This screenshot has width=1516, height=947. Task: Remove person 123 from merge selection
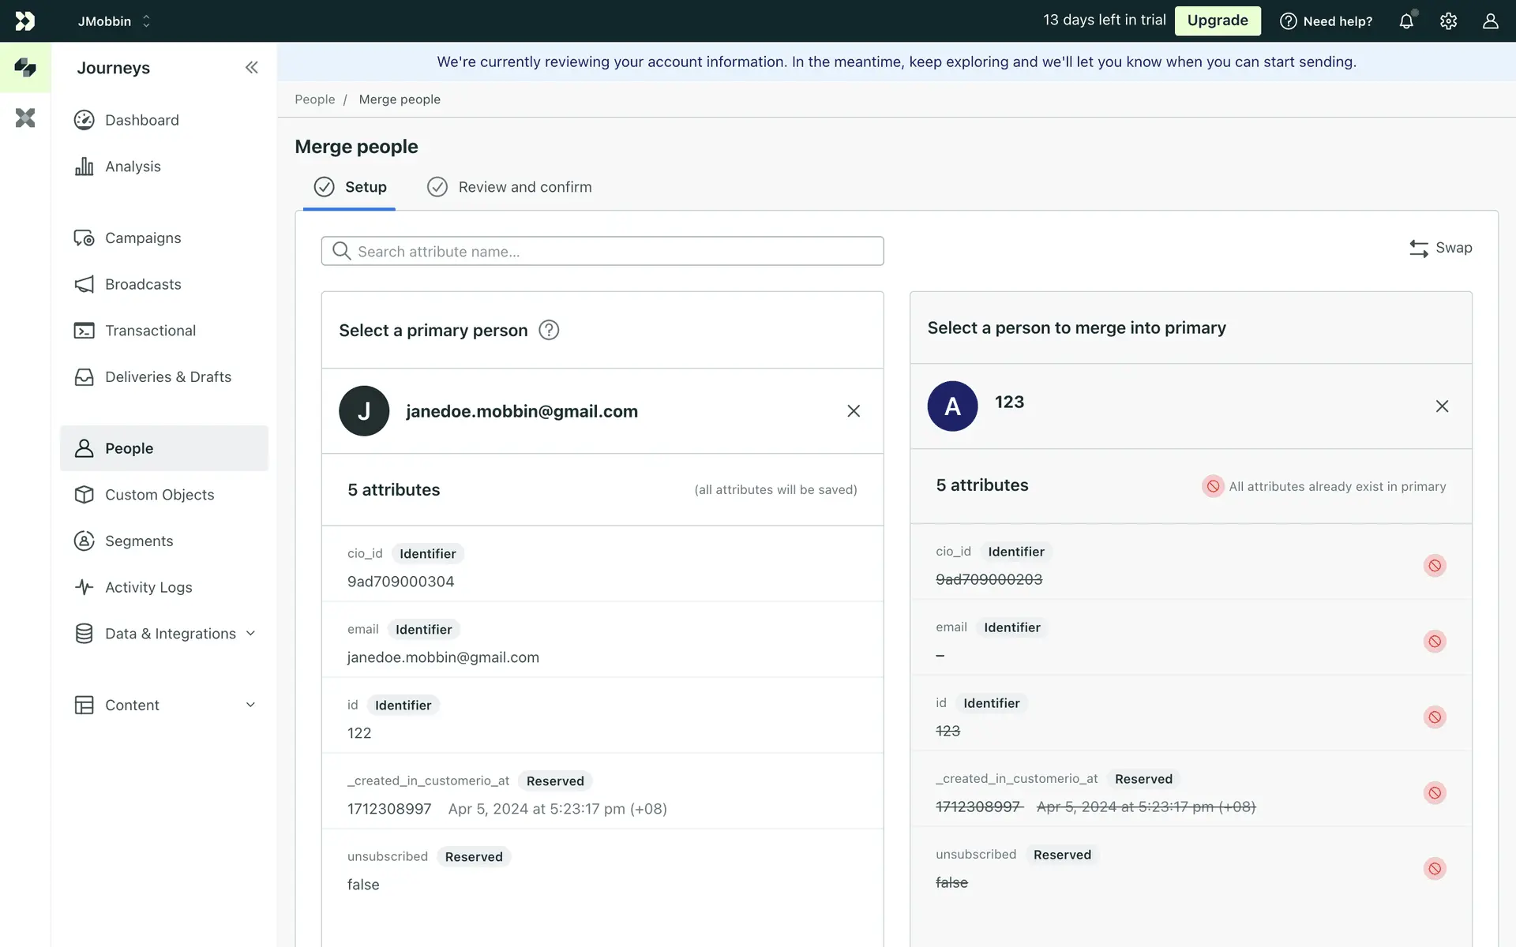1442,406
